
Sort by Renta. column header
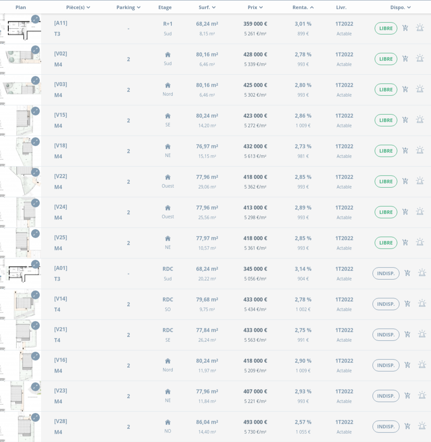303,7
